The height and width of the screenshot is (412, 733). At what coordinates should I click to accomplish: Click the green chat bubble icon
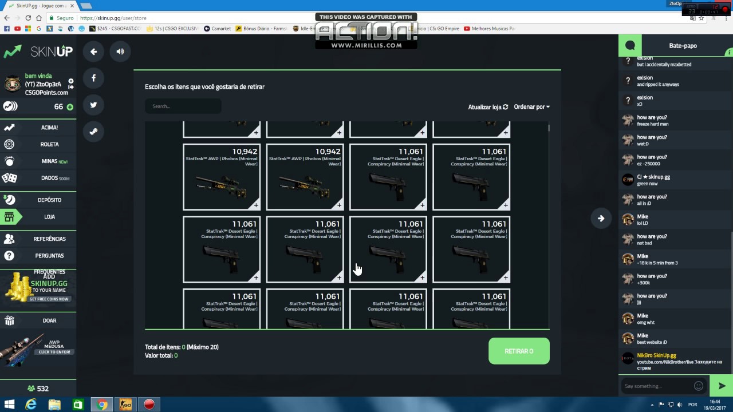630,45
